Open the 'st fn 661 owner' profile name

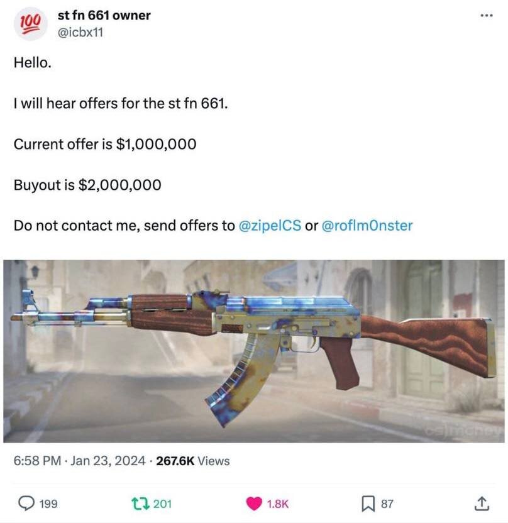(104, 15)
